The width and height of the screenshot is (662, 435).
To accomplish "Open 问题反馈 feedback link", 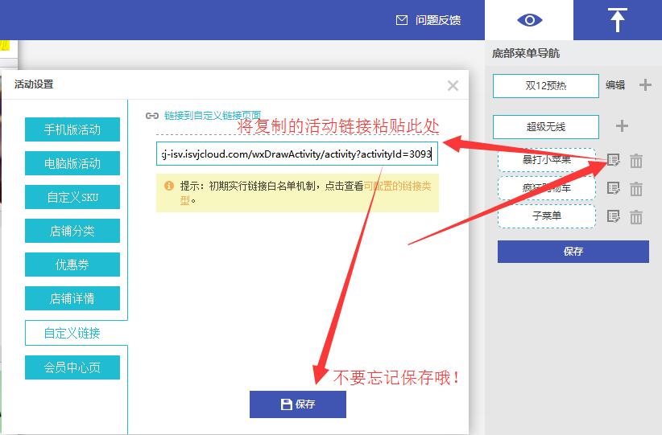I will point(429,20).
